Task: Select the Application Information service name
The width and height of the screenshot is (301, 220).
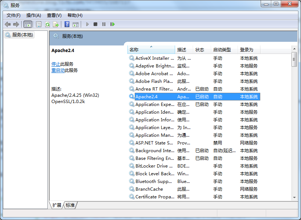Action: point(155,120)
